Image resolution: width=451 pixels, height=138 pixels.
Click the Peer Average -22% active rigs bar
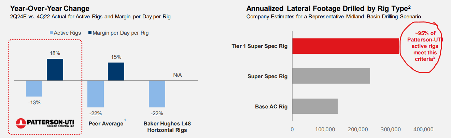[96, 94]
